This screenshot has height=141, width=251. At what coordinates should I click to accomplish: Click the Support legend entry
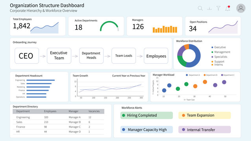[x=218, y=61]
